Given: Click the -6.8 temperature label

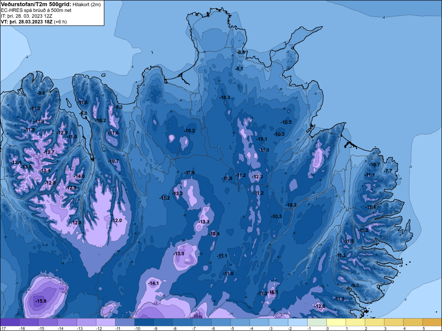Looking at the screenshot, I should pyautogui.click(x=241, y=53).
